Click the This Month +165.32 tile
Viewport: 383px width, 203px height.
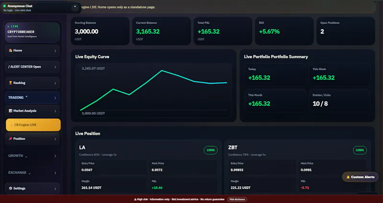[275, 101]
